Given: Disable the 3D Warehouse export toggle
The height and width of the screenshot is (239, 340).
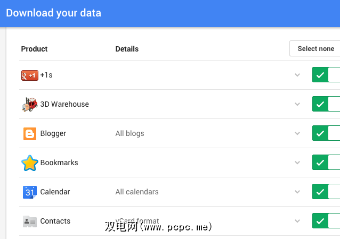Looking at the screenshot, I should click(326, 104).
